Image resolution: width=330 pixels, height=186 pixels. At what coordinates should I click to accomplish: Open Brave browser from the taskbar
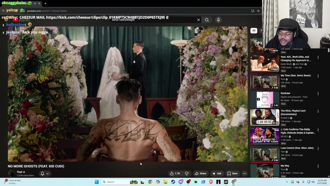pos(211,182)
